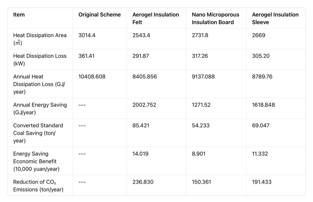Image resolution: width=313 pixels, height=202 pixels.
Task: Select the 'Annual Energy Saving' row label
Action: point(40,108)
